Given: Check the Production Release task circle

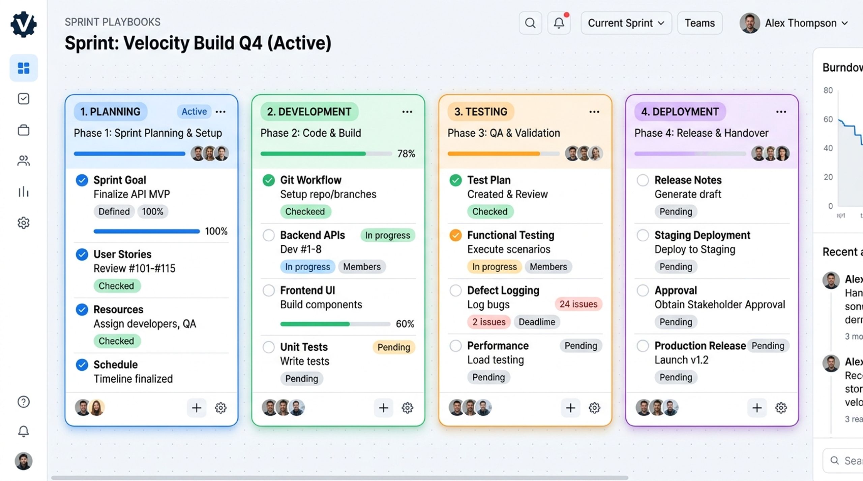Looking at the screenshot, I should pos(643,346).
